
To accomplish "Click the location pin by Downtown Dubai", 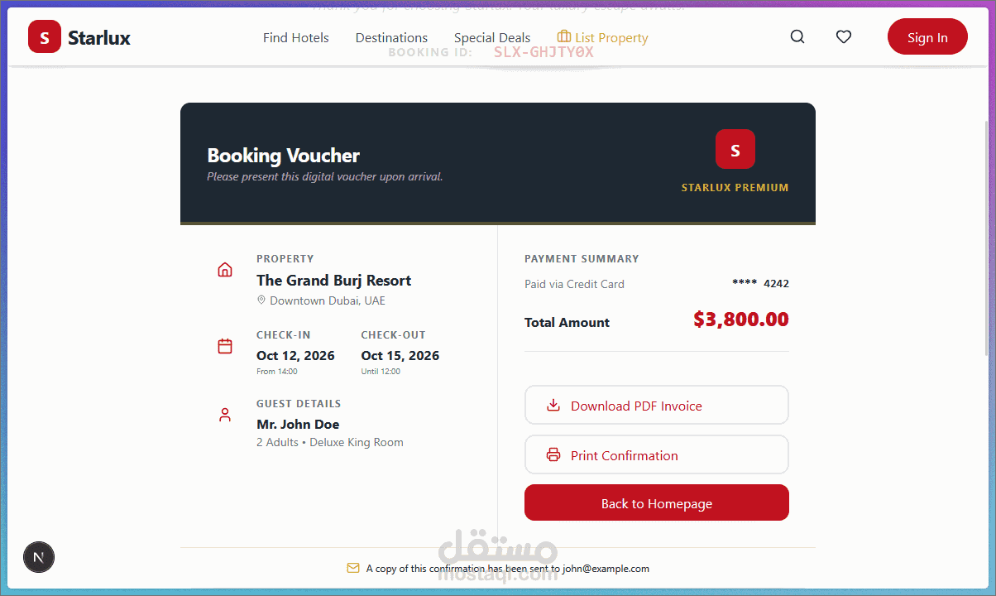I will coord(261,300).
